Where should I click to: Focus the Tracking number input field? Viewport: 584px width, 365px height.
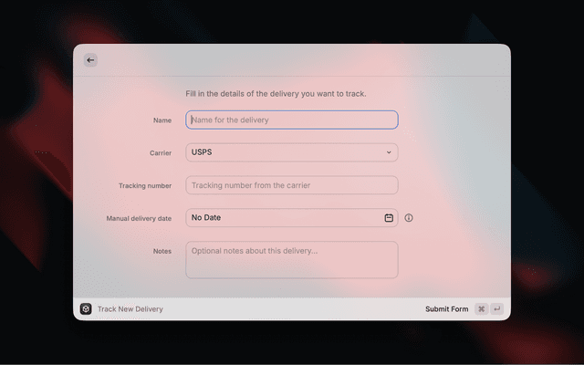pos(292,185)
